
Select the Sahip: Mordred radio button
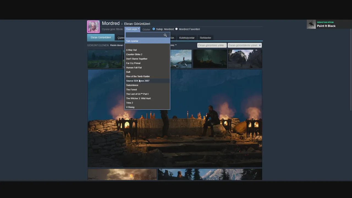[154, 29]
